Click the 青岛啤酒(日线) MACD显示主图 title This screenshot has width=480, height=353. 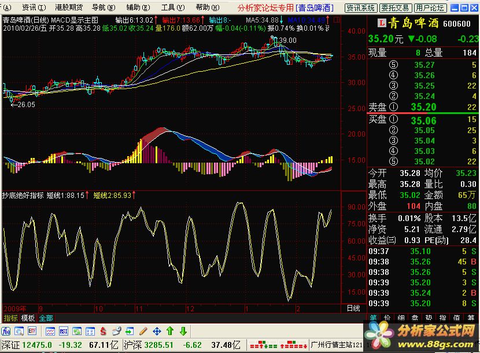[x=50, y=20]
